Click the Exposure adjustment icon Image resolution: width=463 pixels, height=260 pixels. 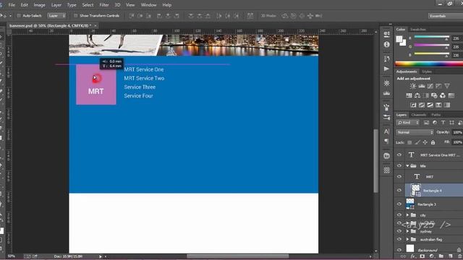coord(439,86)
